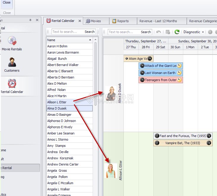Select customer Amy Stamps

pyautogui.click(x=70, y=146)
